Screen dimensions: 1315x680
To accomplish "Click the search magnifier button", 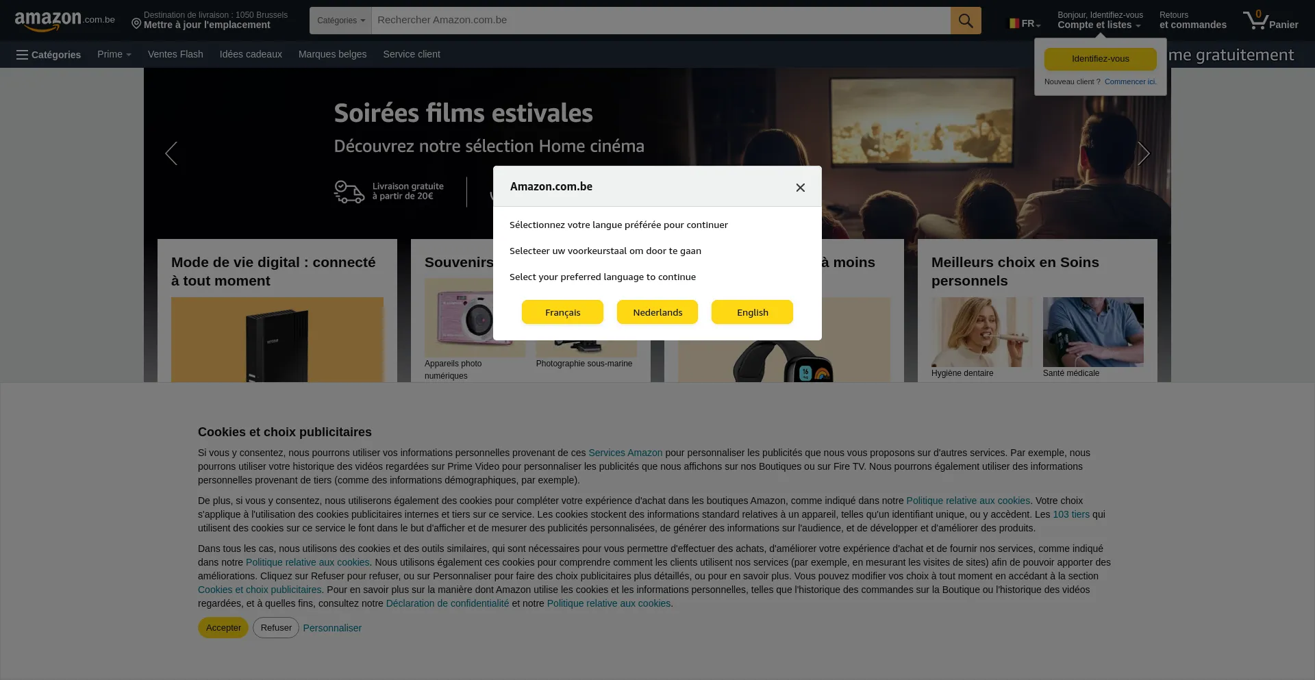I will (x=966, y=21).
